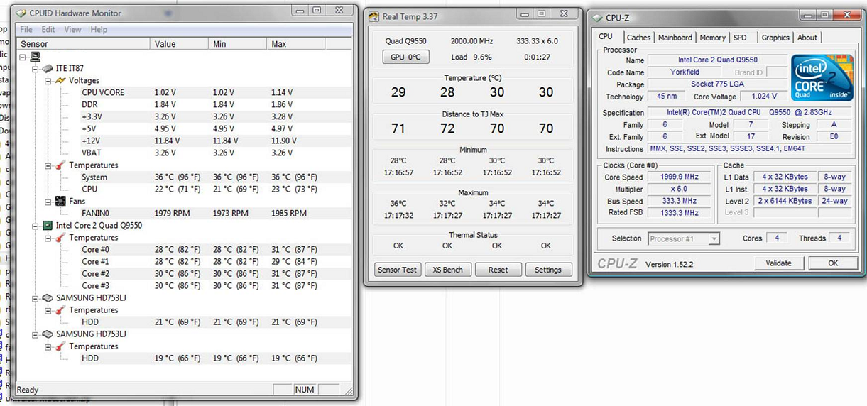Click the CPU-Z title bar icon
The height and width of the screenshot is (406, 867).
[596, 18]
